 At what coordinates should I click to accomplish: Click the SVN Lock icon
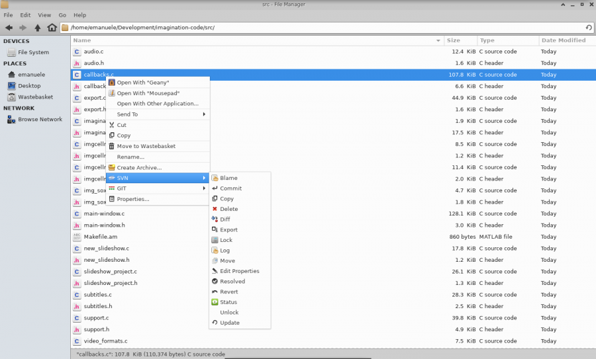(x=215, y=240)
